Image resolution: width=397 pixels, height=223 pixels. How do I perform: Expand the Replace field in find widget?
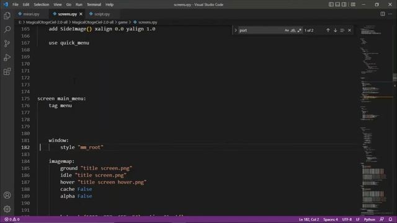pos(236,30)
